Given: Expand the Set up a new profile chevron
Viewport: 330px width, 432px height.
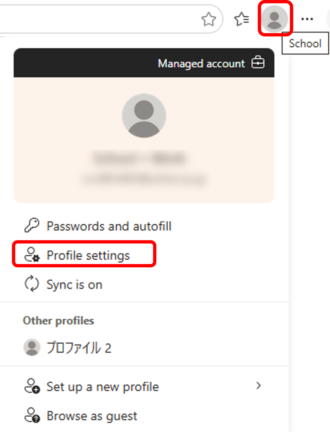Looking at the screenshot, I should [258, 386].
